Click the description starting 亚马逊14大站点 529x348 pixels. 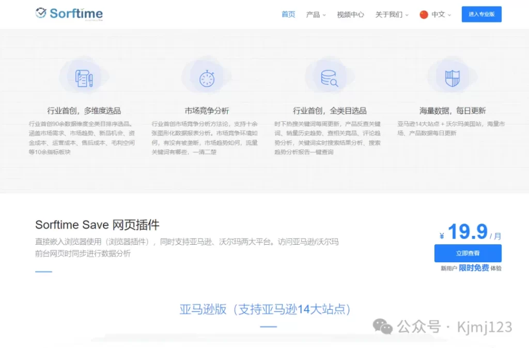pos(451,129)
